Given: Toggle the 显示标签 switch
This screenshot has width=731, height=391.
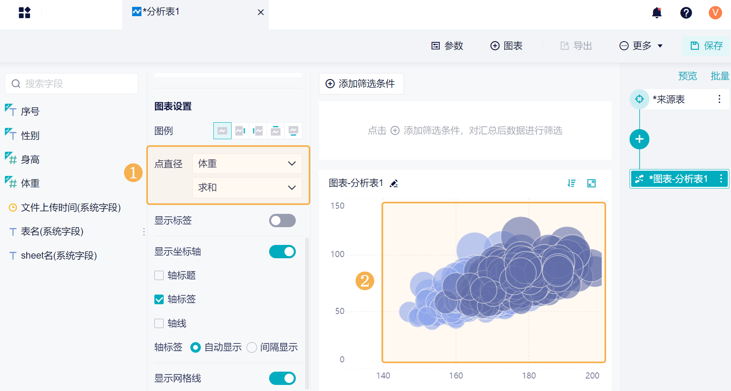Looking at the screenshot, I should point(282,220).
